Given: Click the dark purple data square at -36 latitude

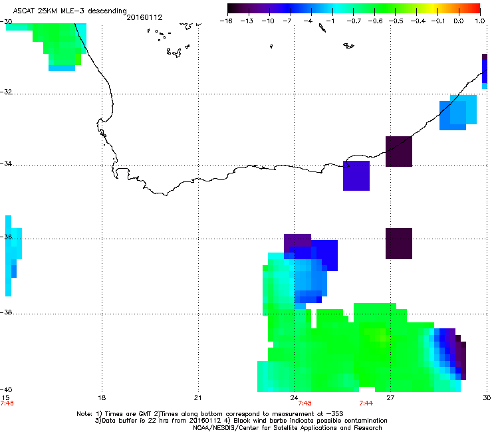Looking at the screenshot, I should (399, 243).
